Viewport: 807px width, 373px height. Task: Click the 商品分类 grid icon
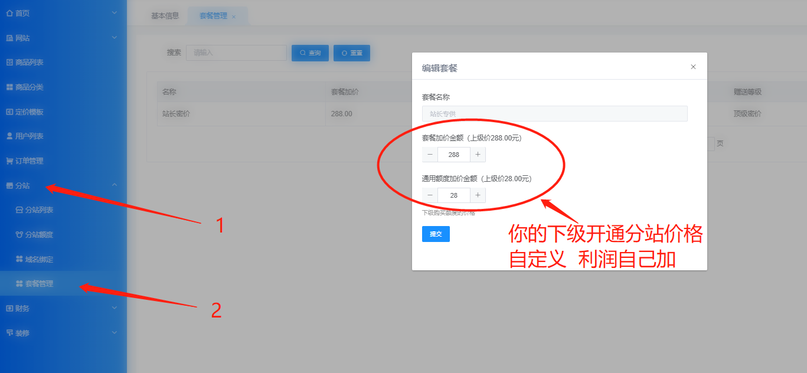tap(9, 87)
